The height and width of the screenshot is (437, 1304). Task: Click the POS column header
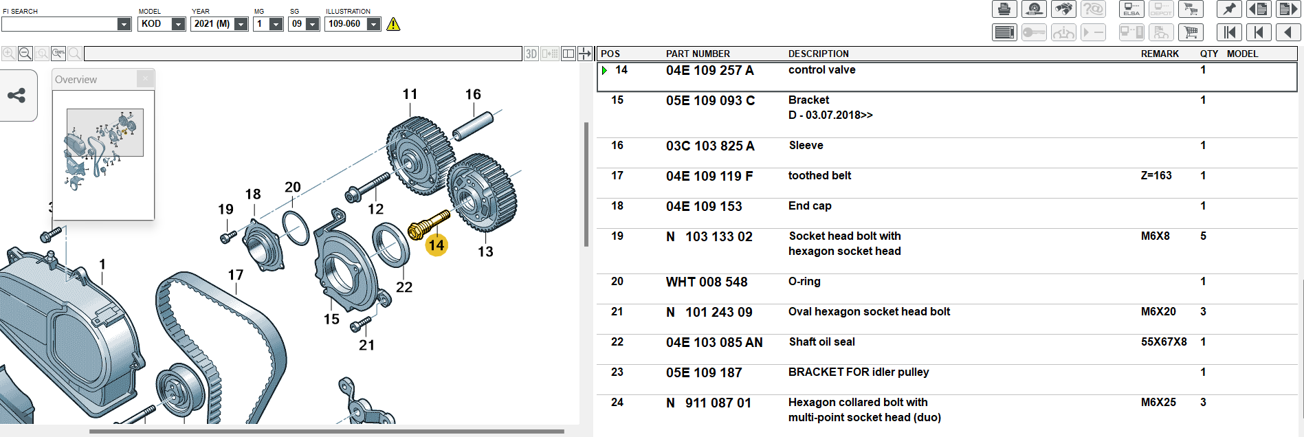click(x=610, y=54)
